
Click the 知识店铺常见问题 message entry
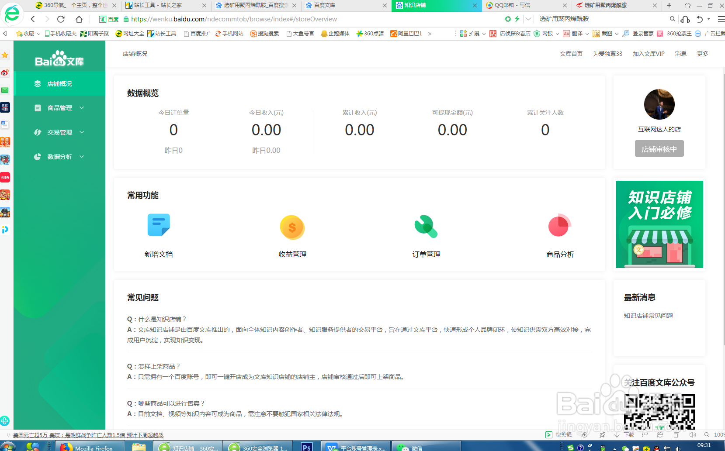(x=648, y=315)
